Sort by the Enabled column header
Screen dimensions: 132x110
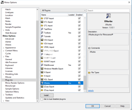[79, 15]
